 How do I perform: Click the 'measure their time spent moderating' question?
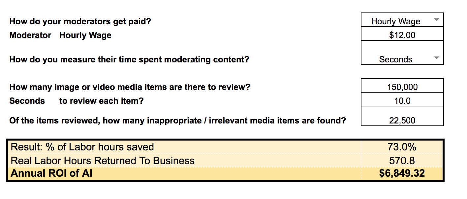[129, 60]
